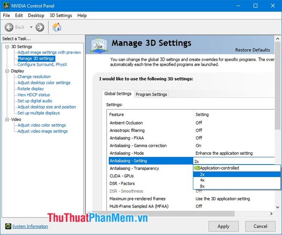Switch to Program Settings tab
This screenshot has width=282, height=235.
(151, 94)
